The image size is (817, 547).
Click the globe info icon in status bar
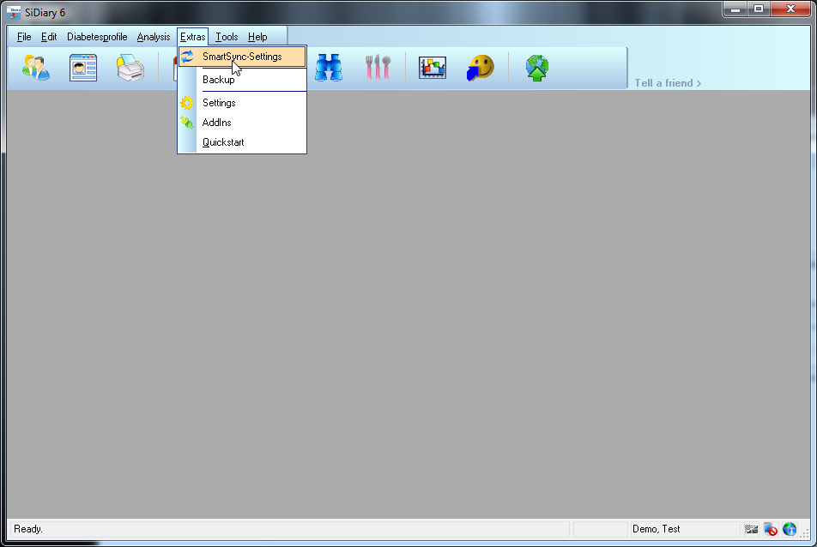click(790, 529)
